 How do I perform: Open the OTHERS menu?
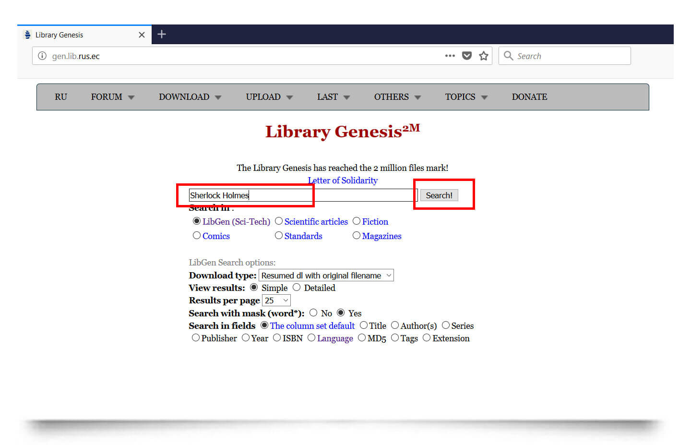tap(392, 97)
